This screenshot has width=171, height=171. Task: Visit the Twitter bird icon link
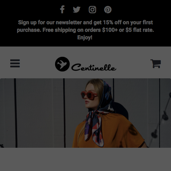pyautogui.click(x=77, y=10)
